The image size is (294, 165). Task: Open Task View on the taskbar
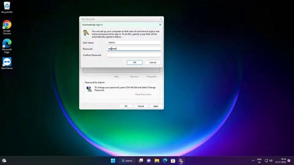coord(141,161)
